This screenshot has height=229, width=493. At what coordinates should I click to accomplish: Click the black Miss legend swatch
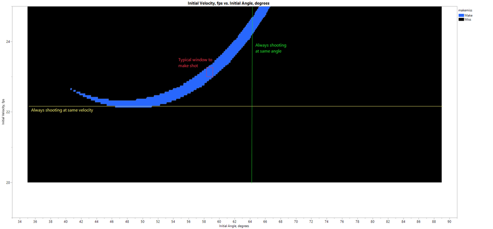click(460, 19)
